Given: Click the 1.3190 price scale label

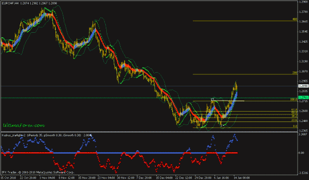Looking at the screenshot, I should pyautogui.click(x=303, y=61).
